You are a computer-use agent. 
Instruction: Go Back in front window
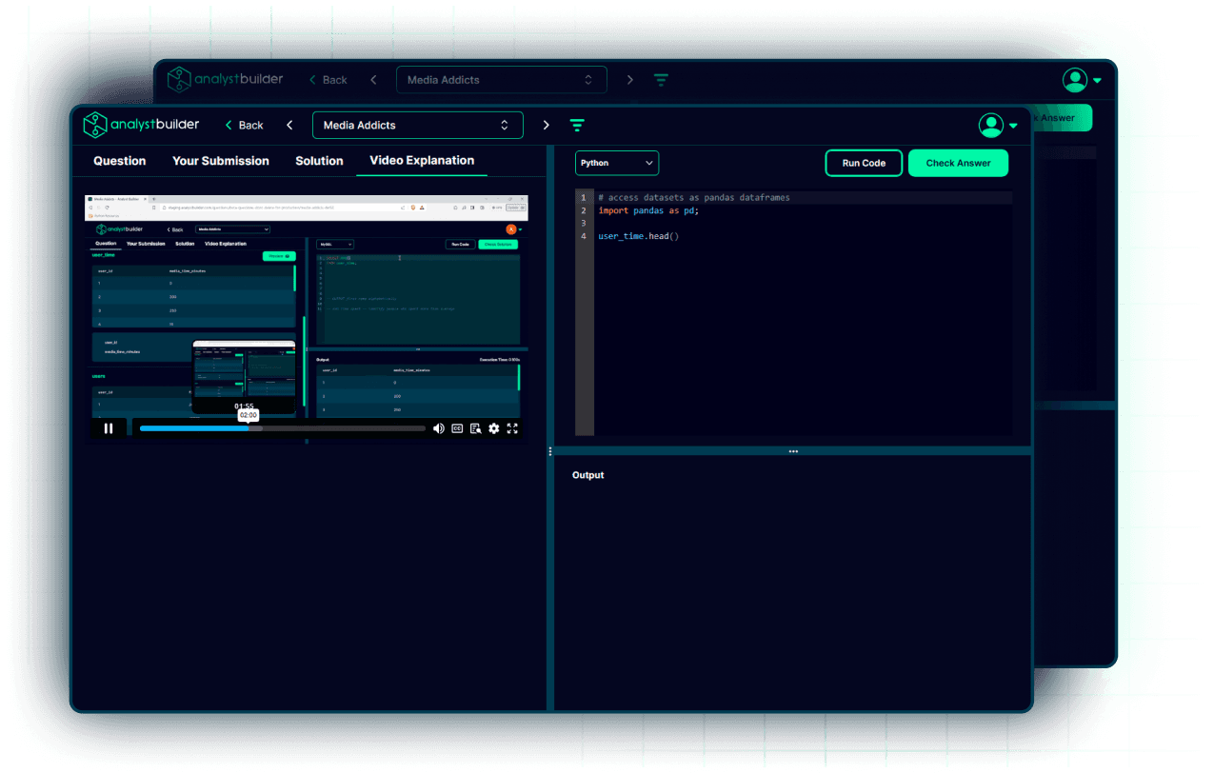(x=244, y=125)
